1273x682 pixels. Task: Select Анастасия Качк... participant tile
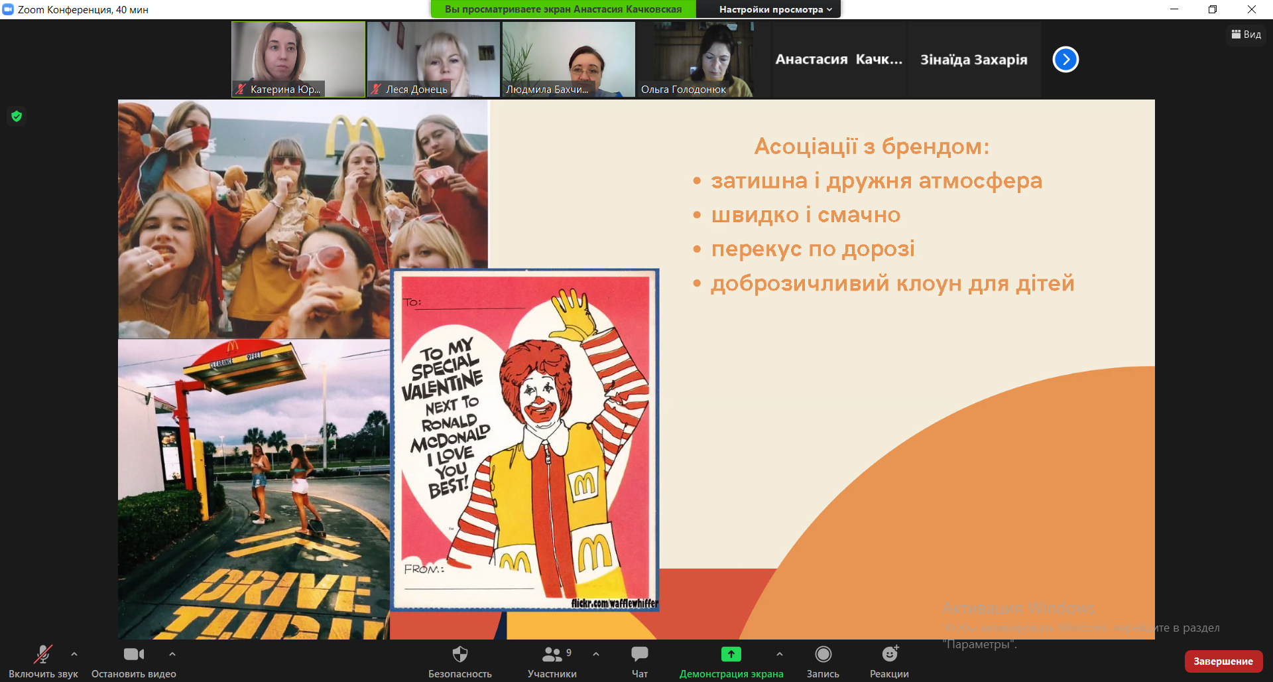[839, 59]
